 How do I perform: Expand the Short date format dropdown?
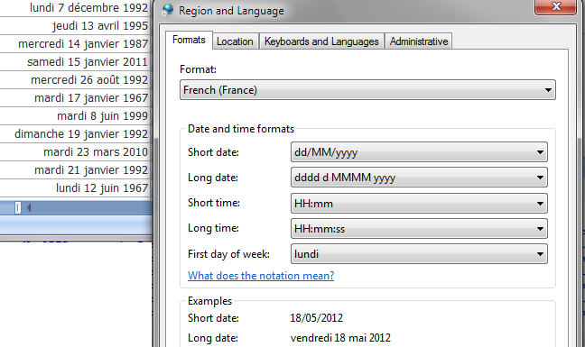pos(419,152)
